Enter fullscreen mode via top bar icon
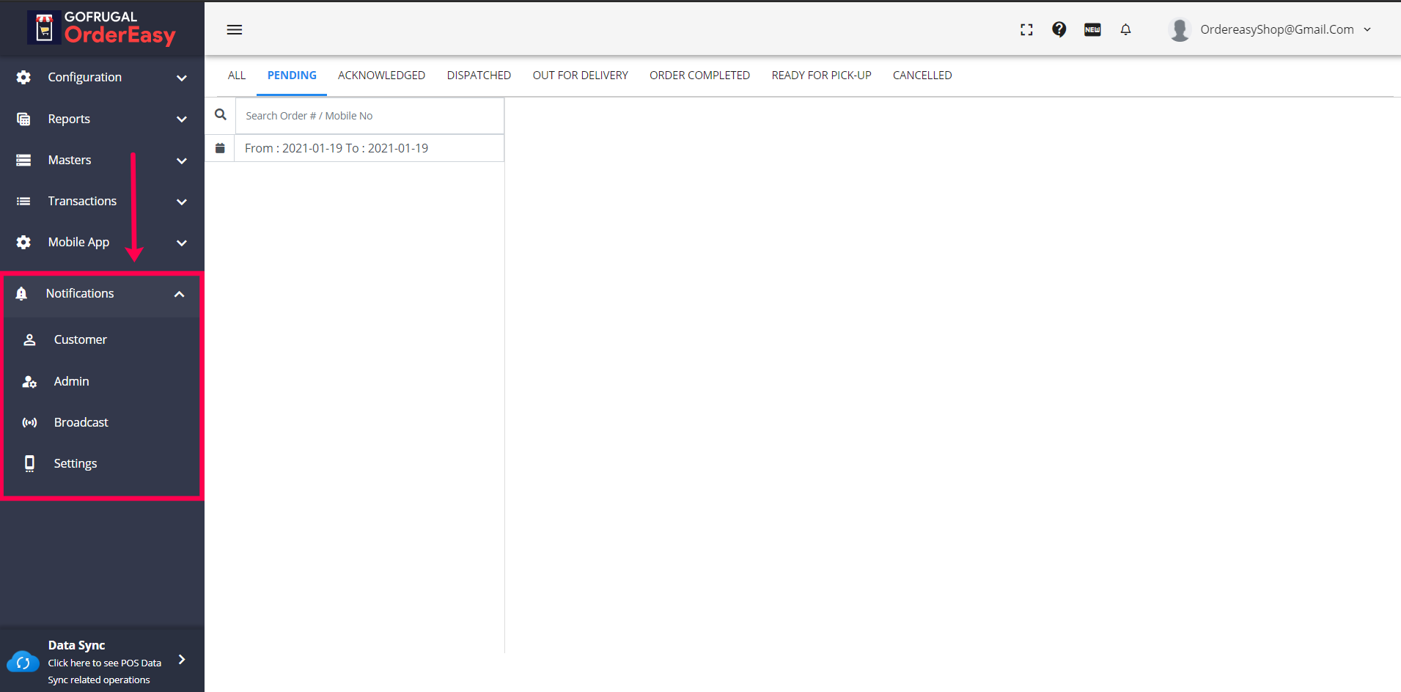 coord(1026,29)
